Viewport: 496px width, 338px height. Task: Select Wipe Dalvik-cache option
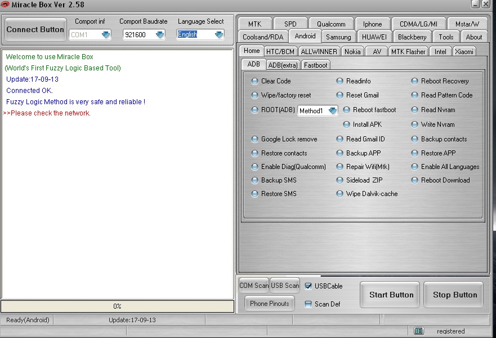tap(339, 194)
